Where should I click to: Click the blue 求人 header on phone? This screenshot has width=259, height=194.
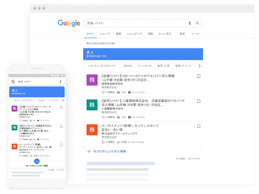pyautogui.click(x=37, y=92)
